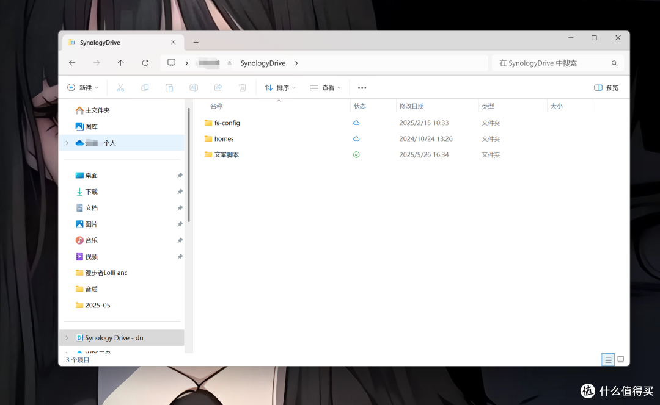
Task: Open the 新建 dropdown menu
Action: point(83,88)
